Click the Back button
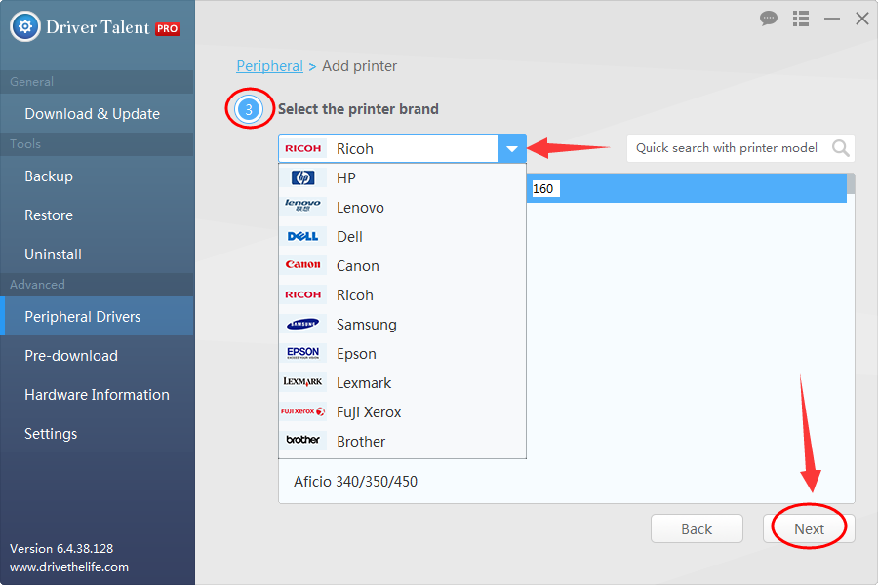Image resolution: width=878 pixels, height=585 pixels. [697, 528]
